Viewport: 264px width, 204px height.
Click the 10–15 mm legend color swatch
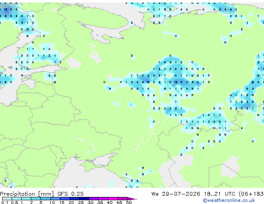coord(55,199)
